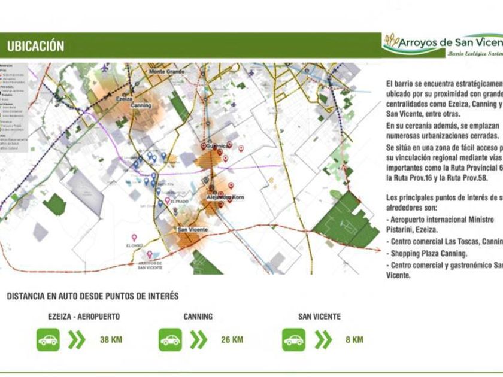This screenshot has width=503, height=377.
Task: Click the line 'la Ruta Prov.16 y la Ruta Prov.58.'
Action: click(437, 178)
